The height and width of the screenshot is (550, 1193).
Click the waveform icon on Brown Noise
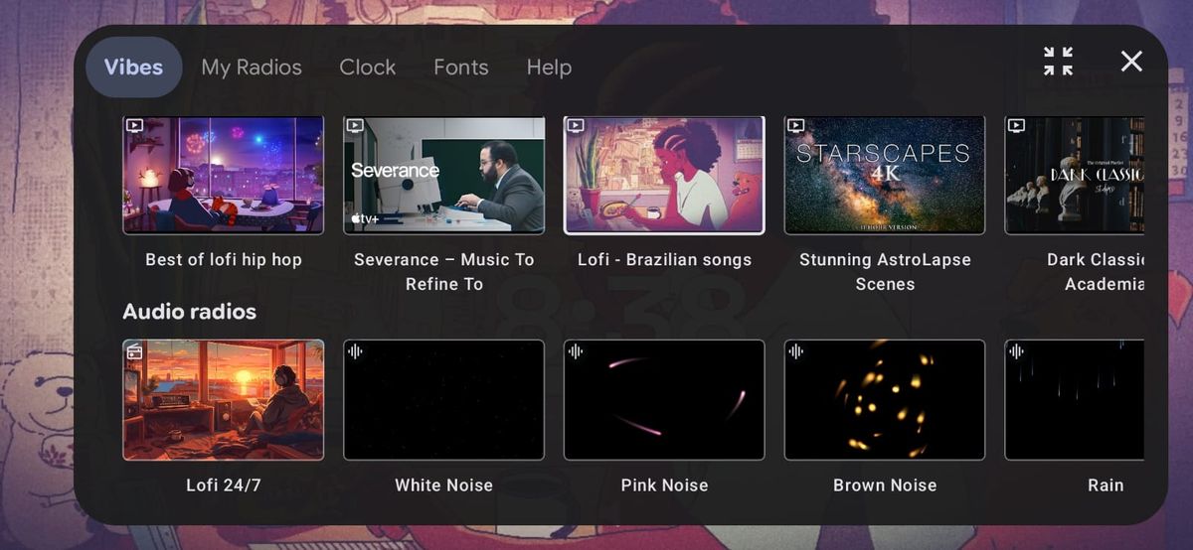point(795,351)
